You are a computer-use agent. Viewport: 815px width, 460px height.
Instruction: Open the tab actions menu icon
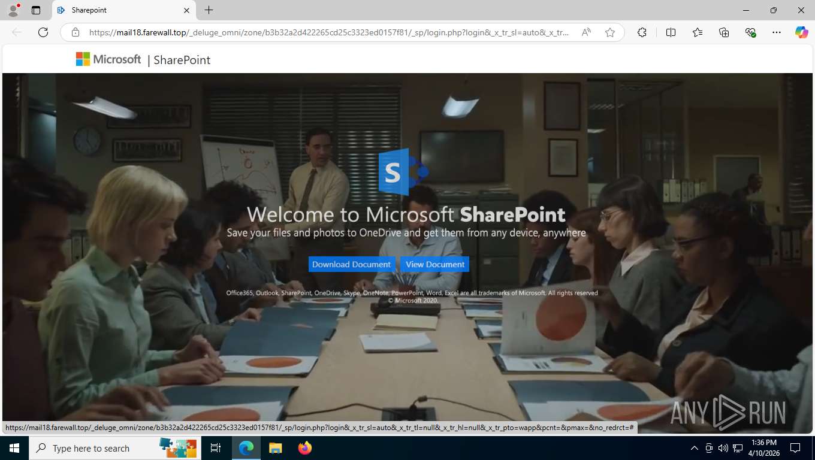pos(36,10)
